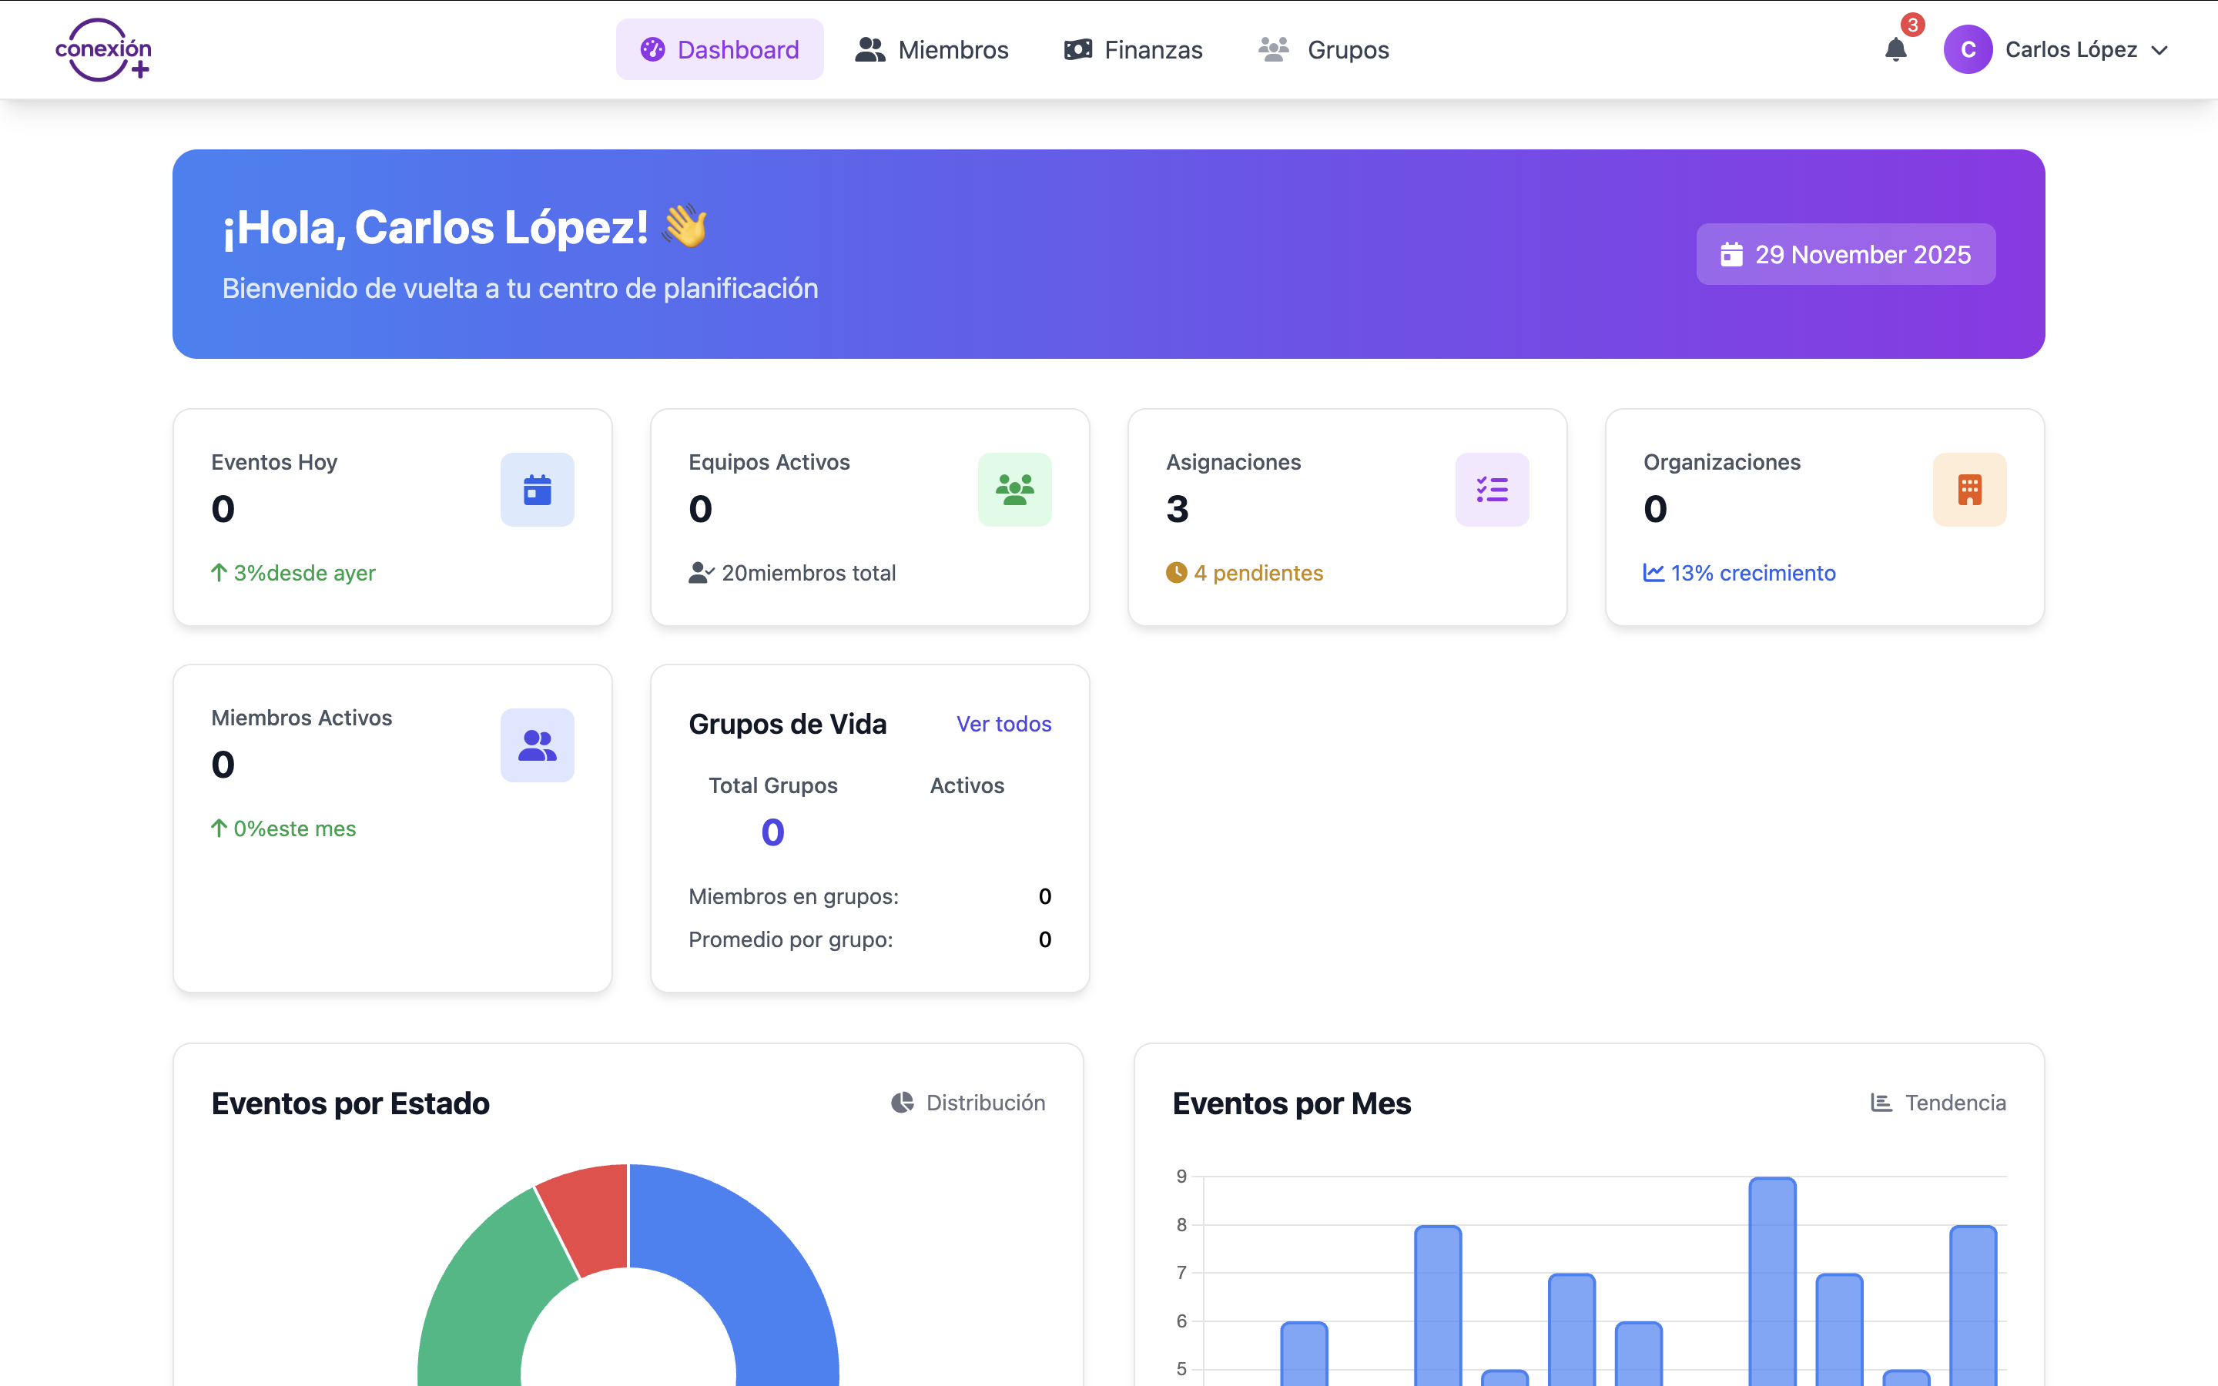2218x1386 pixels.
Task: Click the Conexión+ logo
Action: pos(103,49)
